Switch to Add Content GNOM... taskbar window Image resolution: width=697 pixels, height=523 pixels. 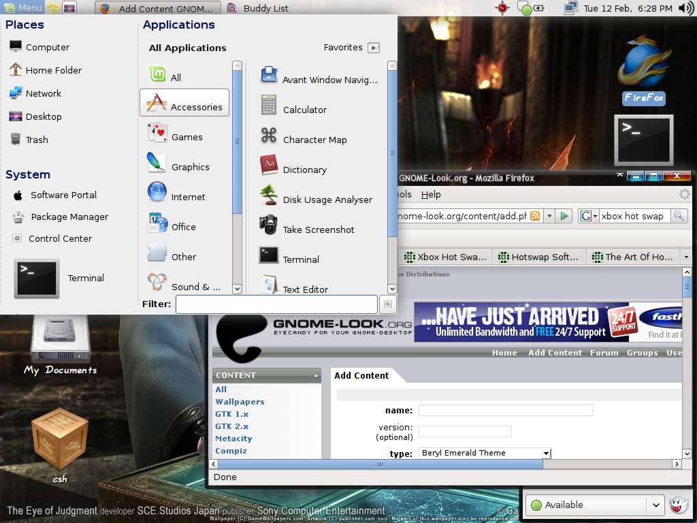(157, 8)
